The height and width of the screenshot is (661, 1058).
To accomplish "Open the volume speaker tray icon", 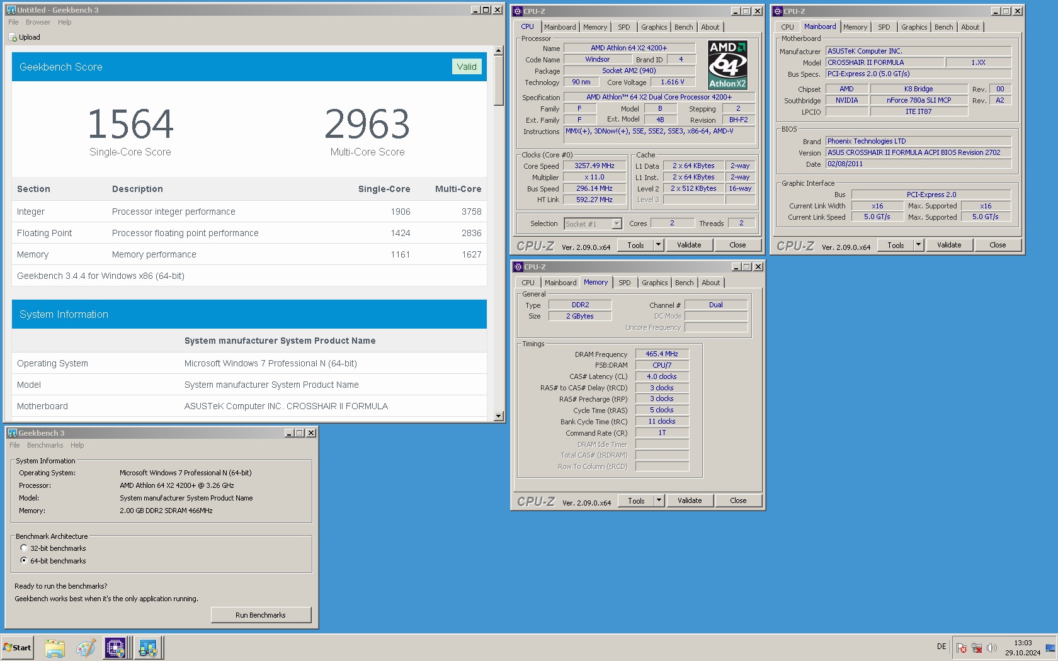I will [992, 648].
